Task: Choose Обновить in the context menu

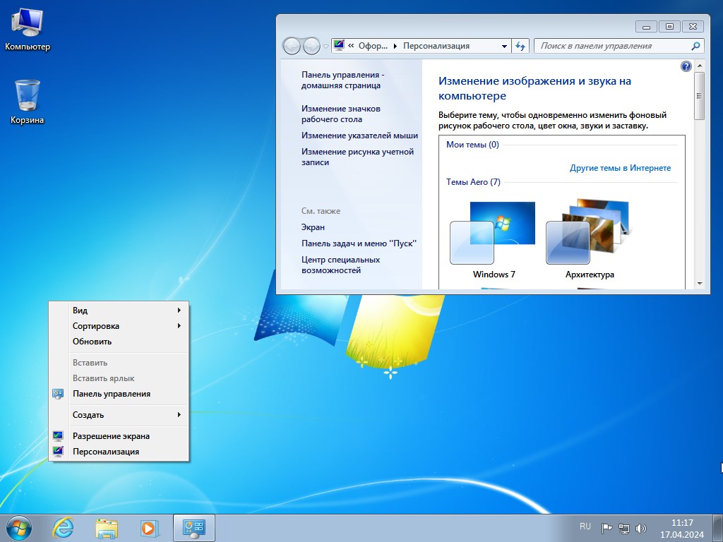Action: [119, 342]
